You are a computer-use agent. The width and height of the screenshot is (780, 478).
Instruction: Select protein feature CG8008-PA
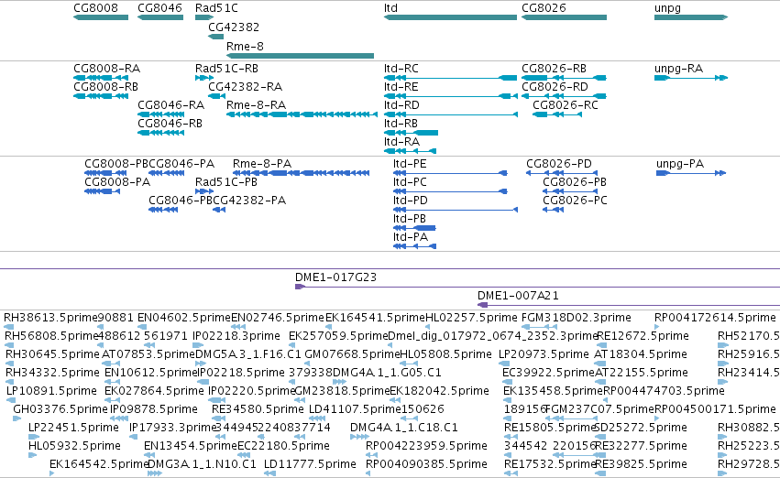[x=102, y=191]
